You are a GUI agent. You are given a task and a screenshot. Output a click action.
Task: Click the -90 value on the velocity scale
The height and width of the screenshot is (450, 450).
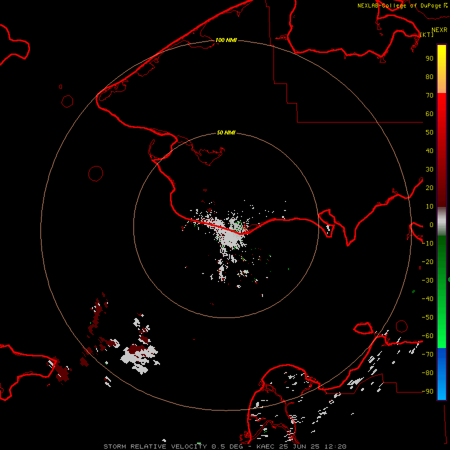427,391
